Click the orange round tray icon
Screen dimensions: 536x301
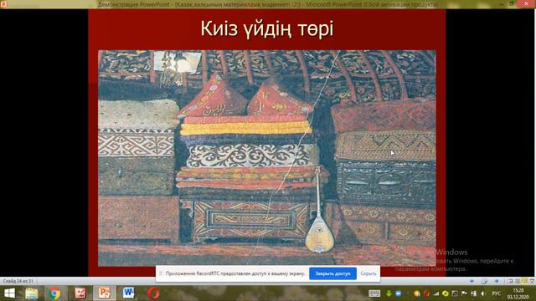click(417, 293)
